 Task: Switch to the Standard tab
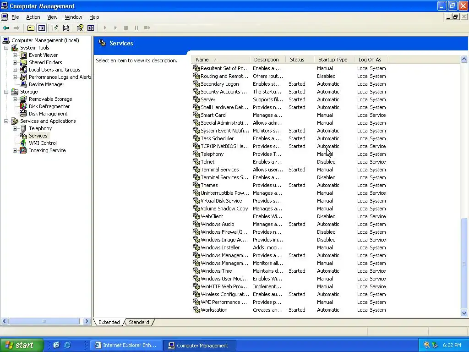pyautogui.click(x=139, y=322)
